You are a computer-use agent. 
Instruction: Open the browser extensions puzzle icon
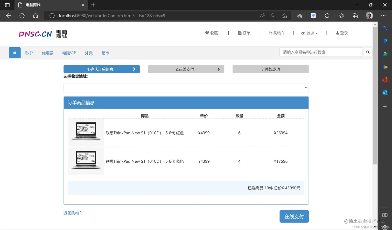tap(327, 16)
